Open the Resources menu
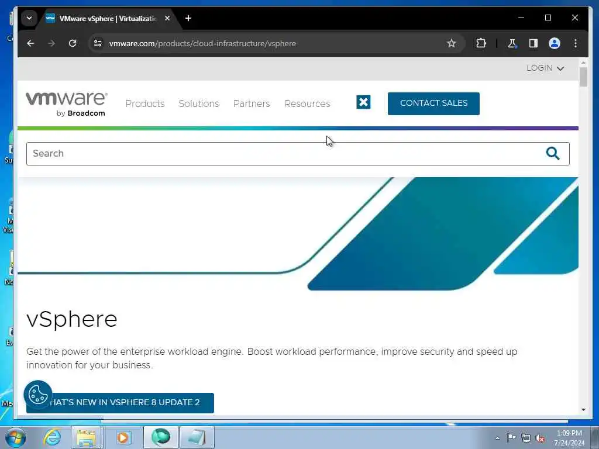The image size is (599, 449). (x=307, y=103)
